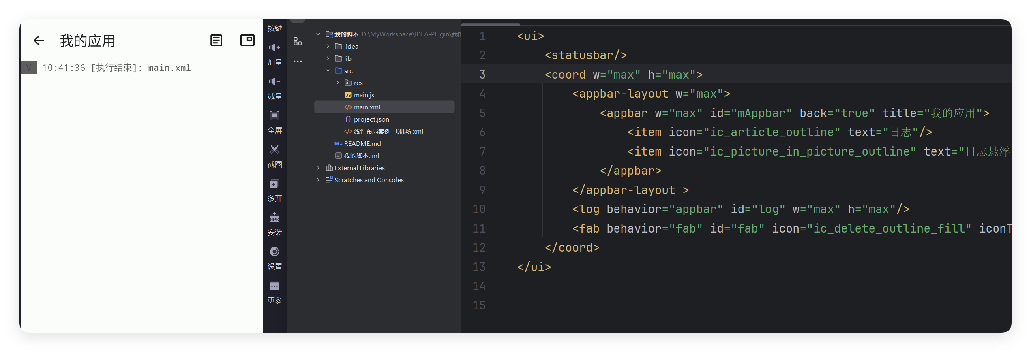1031x352 pixels.
Task: Take a screenshot with the 截图 scissors icon
Action: [x=274, y=150]
